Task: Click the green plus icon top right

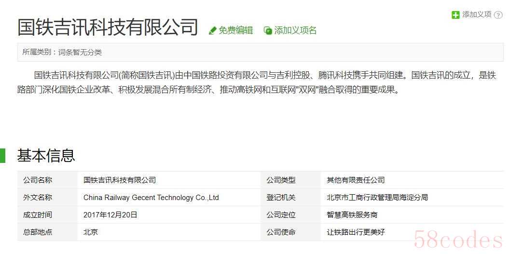Action: pos(455,14)
